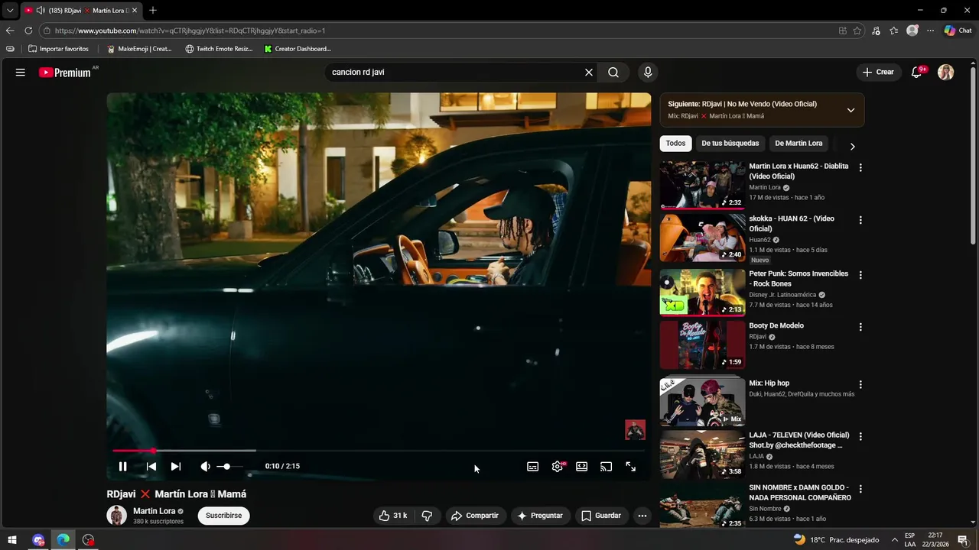Dislike the video
Viewport: 979px width, 550px height.
click(428, 516)
